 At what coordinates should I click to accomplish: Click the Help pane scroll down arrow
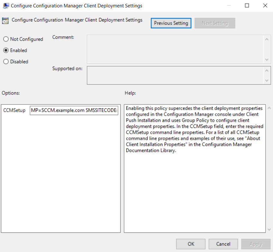point(269,229)
